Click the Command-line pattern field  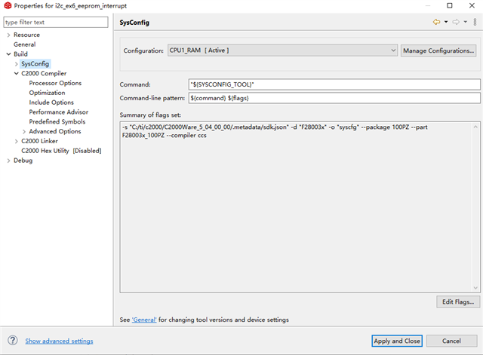334,98
